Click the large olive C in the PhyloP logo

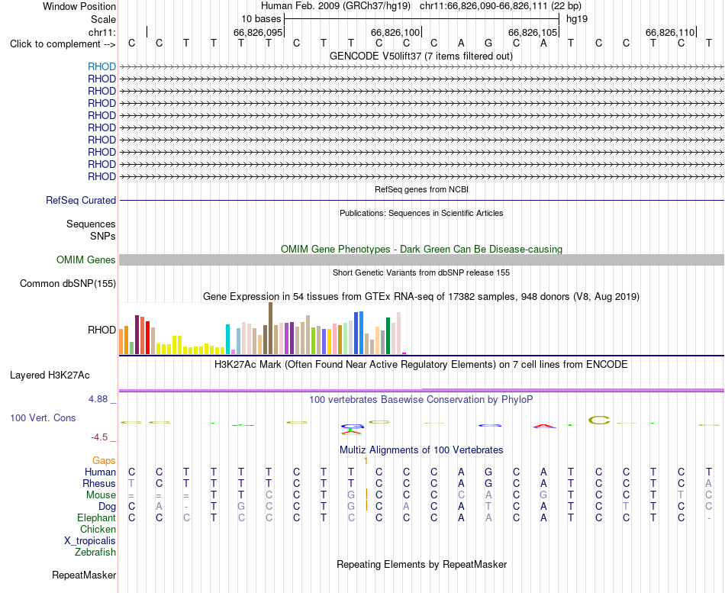point(599,421)
